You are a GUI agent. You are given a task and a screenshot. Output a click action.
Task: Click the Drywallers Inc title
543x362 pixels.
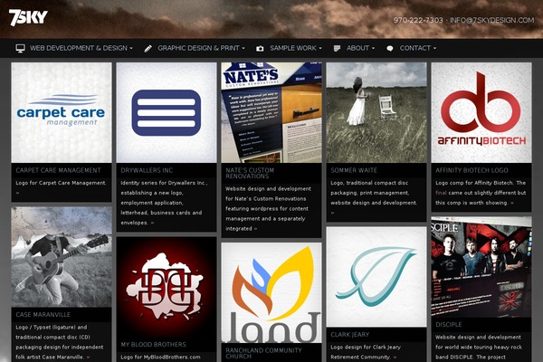pyautogui.click(x=147, y=170)
